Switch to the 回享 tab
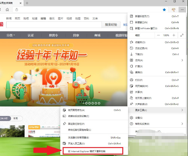 point(76,35)
